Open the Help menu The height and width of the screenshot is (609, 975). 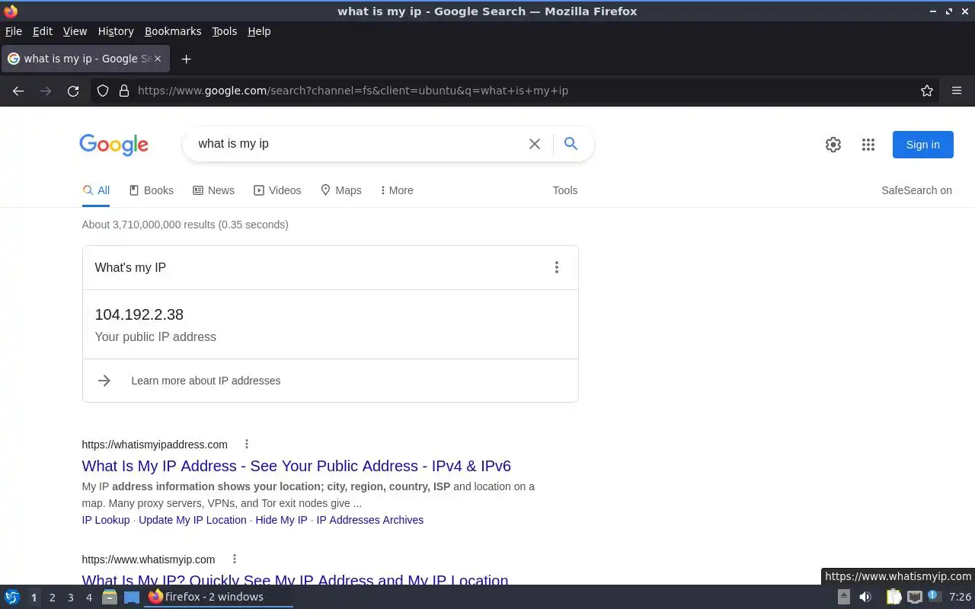pyautogui.click(x=259, y=31)
